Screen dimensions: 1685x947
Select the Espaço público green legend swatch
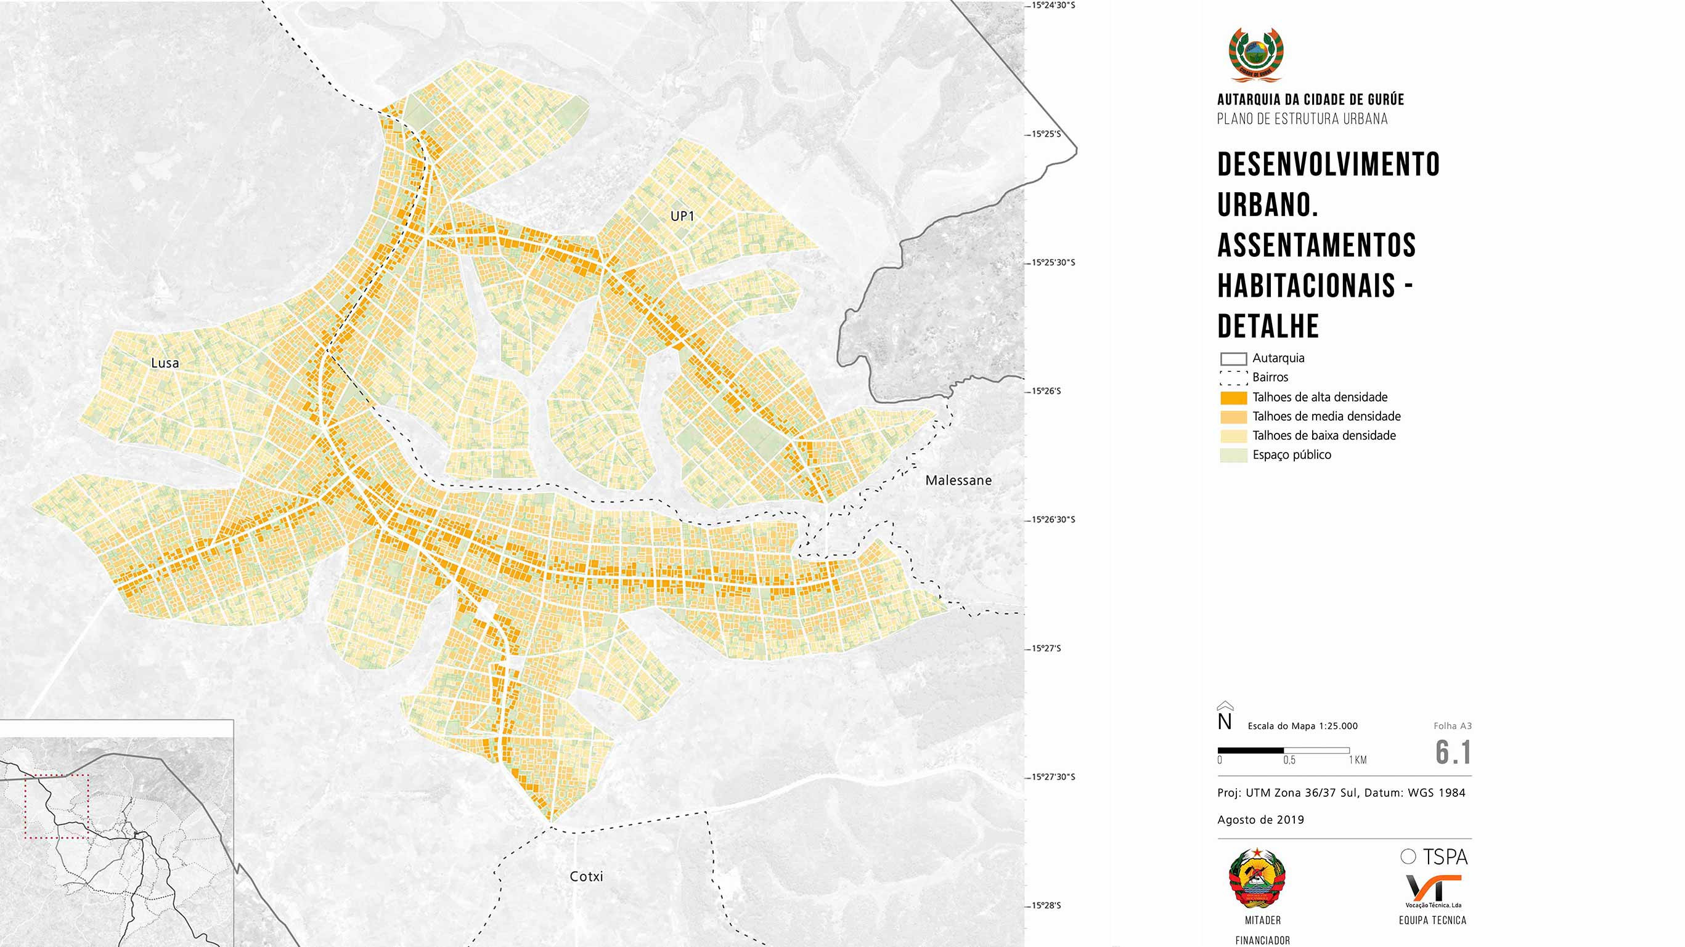(x=1233, y=455)
